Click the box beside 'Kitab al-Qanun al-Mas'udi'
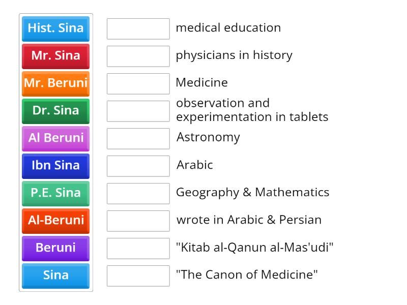The width and height of the screenshot is (407, 305). [x=138, y=248]
